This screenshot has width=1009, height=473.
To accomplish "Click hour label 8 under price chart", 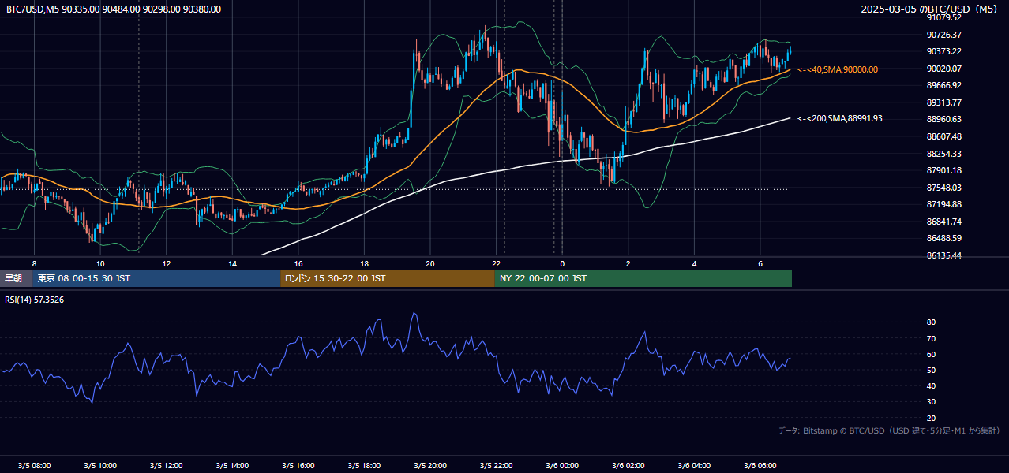I will click(34, 263).
